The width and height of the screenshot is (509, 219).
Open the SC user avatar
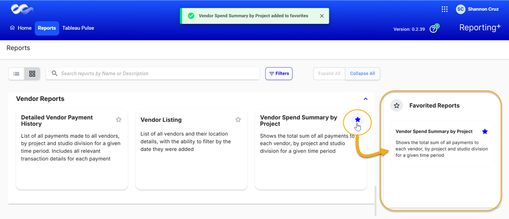[x=461, y=9]
